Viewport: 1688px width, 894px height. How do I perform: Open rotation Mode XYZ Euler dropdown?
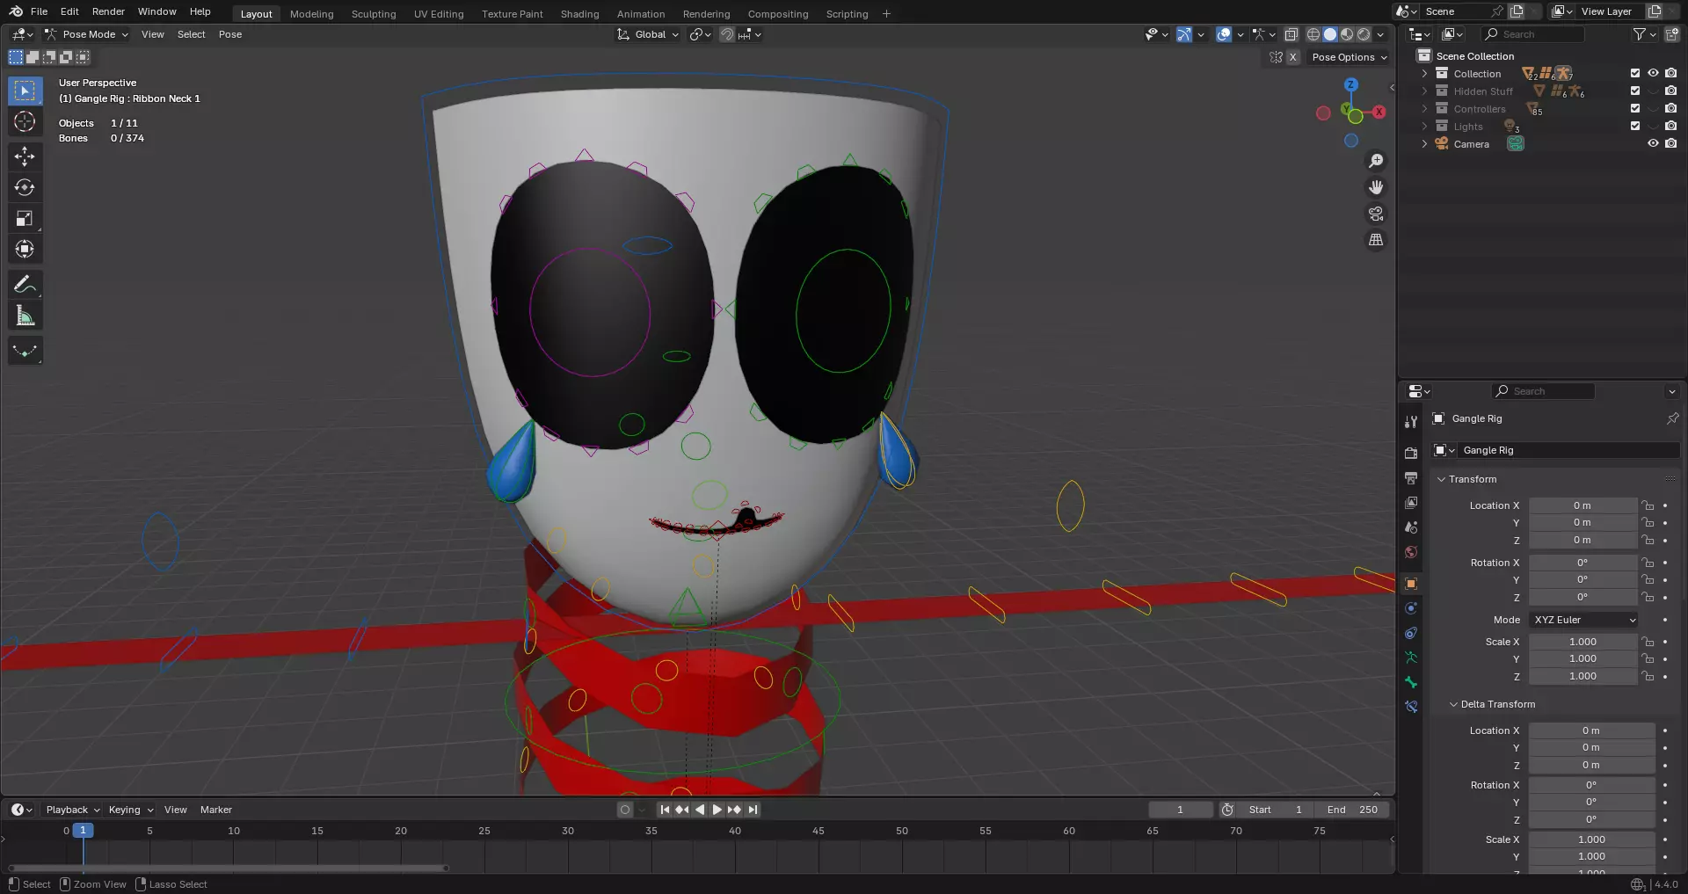coord(1584,620)
